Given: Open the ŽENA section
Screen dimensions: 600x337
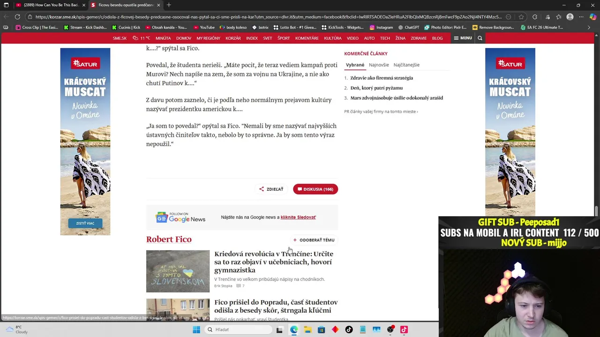Looking at the screenshot, I should point(400,38).
